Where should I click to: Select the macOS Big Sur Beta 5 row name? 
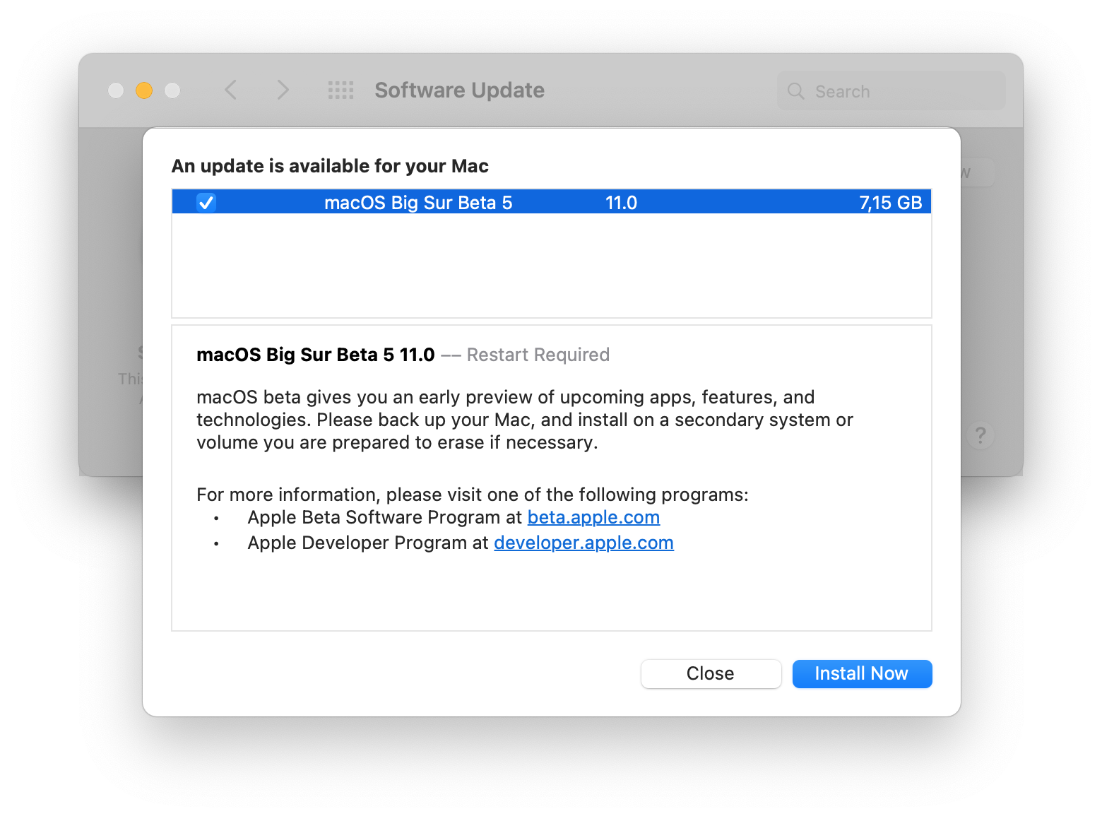coord(418,203)
